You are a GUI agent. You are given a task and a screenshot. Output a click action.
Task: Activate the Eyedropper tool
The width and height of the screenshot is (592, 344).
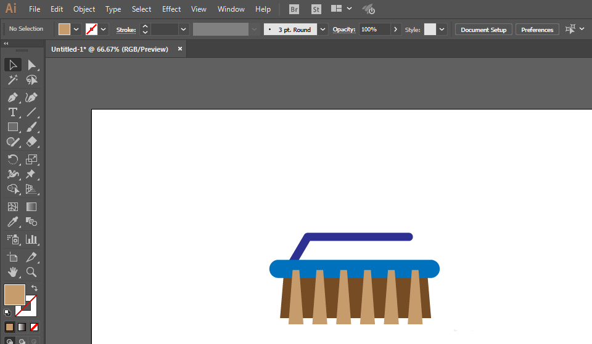tap(12, 222)
